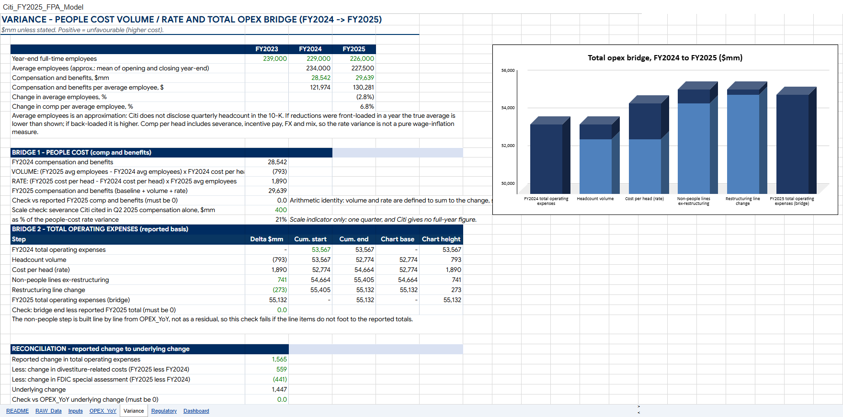This screenshot has width=843, height=417.
Task: Select the 55,405 Cum. start cell for Restructuring
Action: click(320, 290)
